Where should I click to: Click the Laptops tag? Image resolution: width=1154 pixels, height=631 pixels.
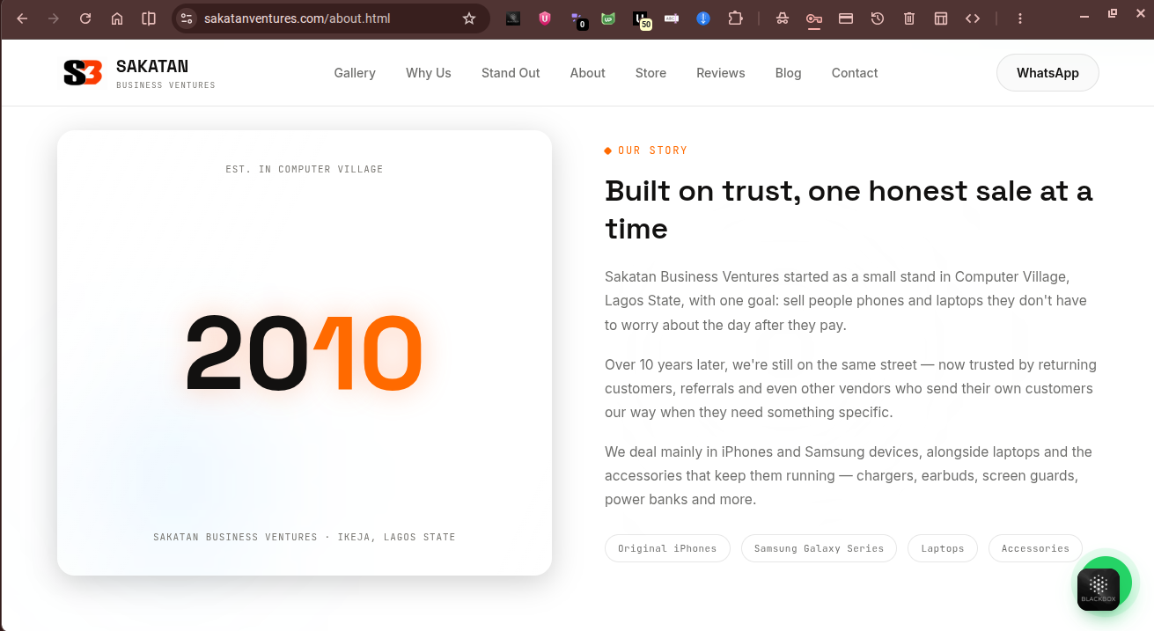coord(943,548)
